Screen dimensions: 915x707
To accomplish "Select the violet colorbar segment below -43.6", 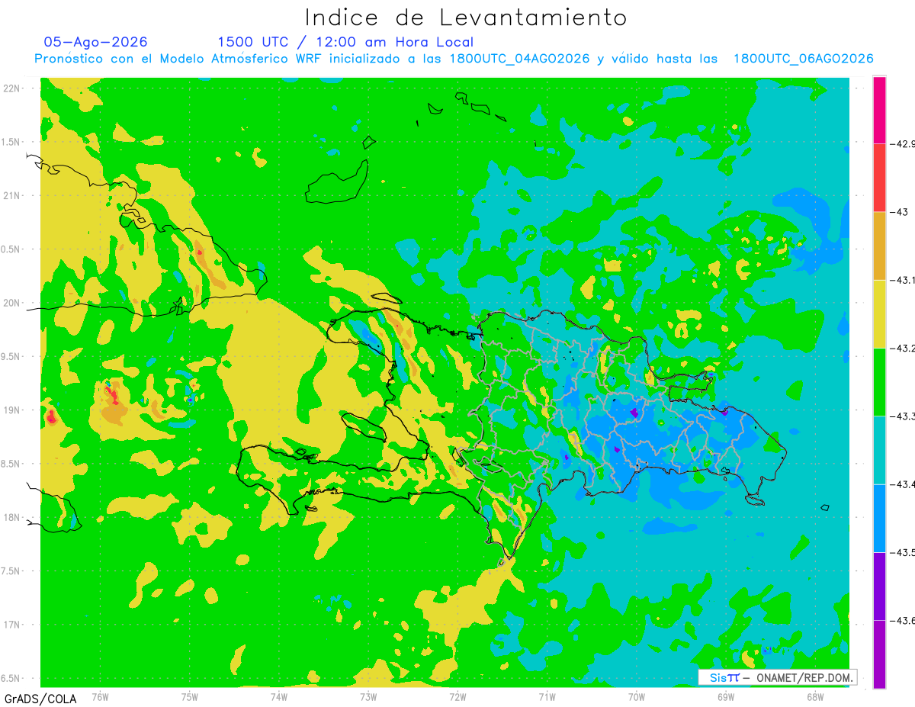I will click(879, 654).
